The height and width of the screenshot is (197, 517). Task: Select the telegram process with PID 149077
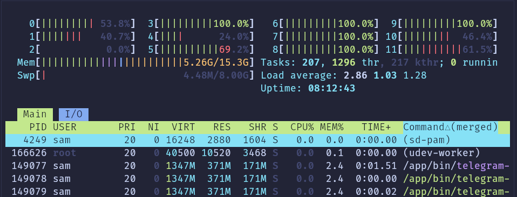258,166
